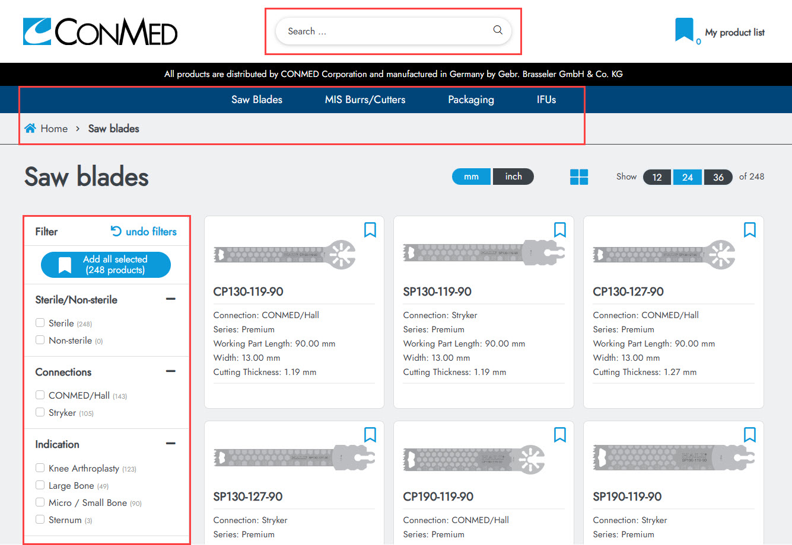The height and width of the screenshot is (545, 792).
Task: Bookmark the CP130-127-90 product
Action: 749,230
